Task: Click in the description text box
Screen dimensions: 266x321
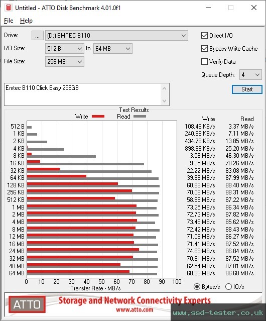Action: [x=83, y=94]
